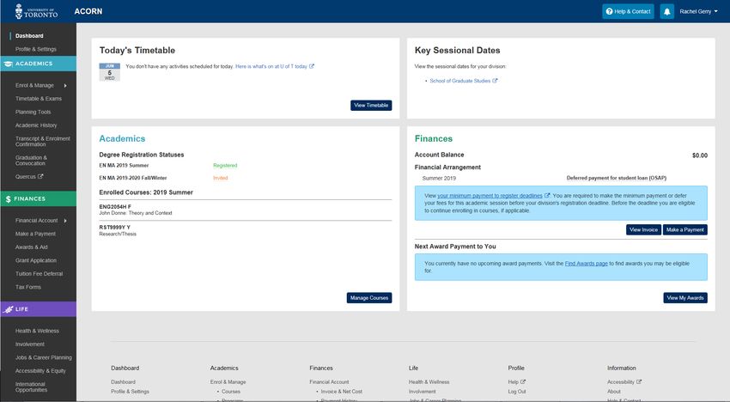Open Involvement in the sidebar

click(30, 344)
